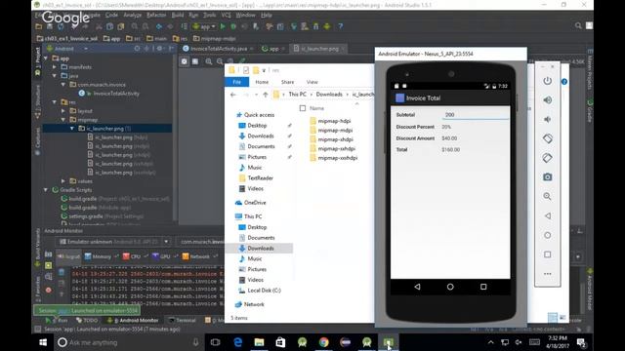The image size is (625, 351).
Task: Click This PC in the address bar path
Action: [x=297, y=95]
